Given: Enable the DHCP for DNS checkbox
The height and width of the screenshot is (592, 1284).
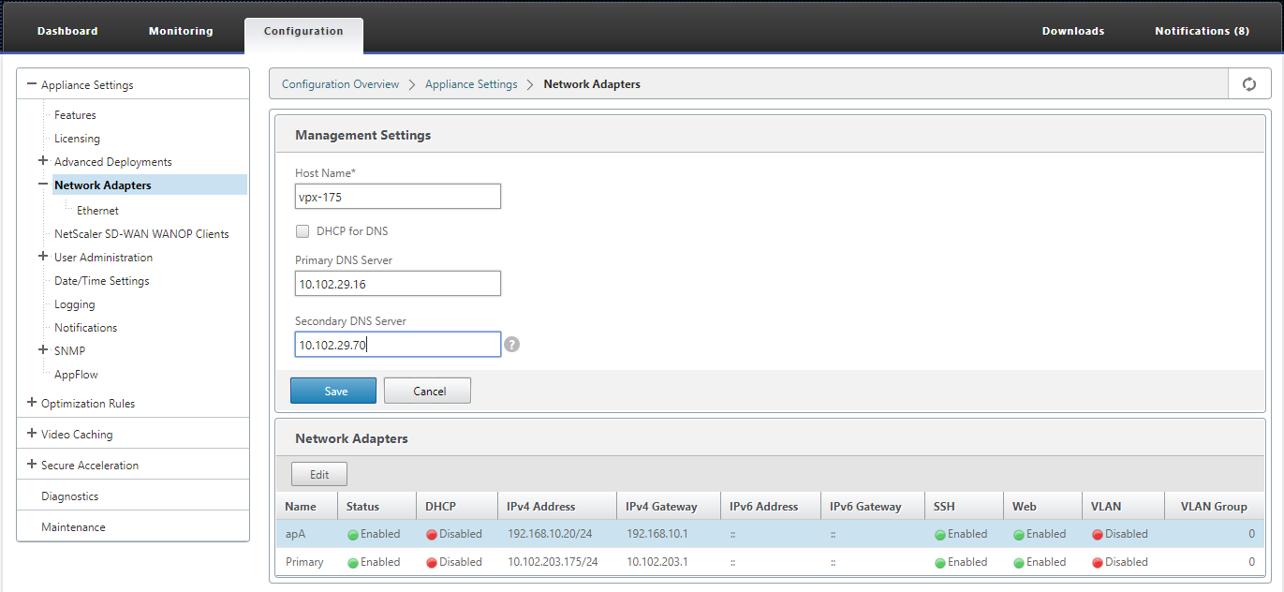Looking at the screenshot, I should pos(303,230).
